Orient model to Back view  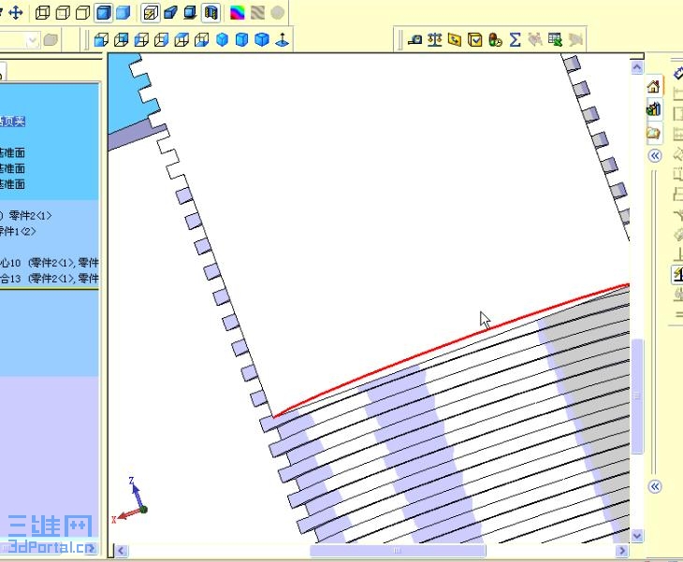121,40
